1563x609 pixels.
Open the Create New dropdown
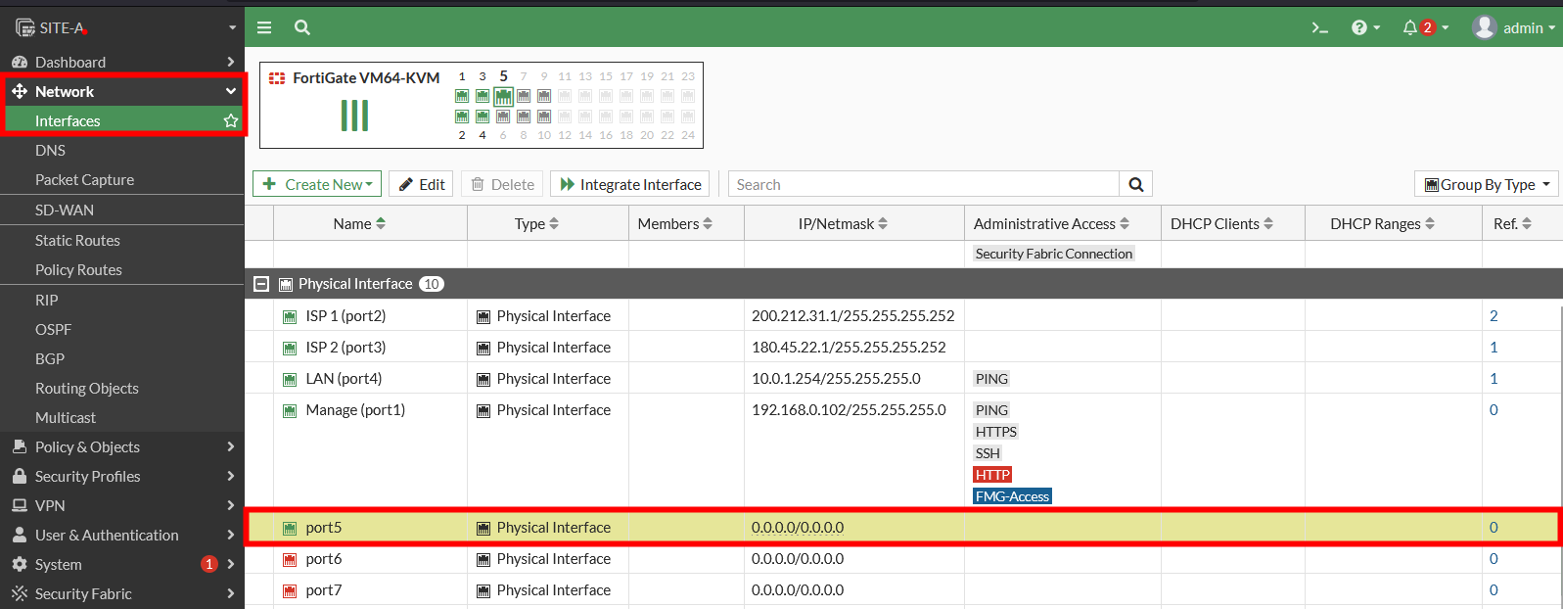point(317,184)
